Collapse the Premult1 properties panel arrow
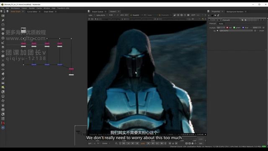Viewport: 268px width, 151px height. [x=209, y=20]
